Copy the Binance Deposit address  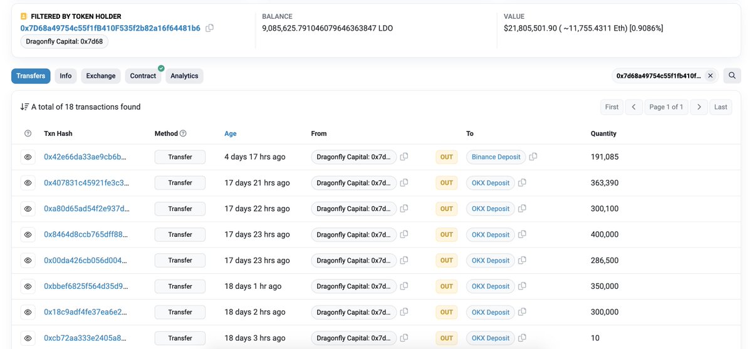533,157
